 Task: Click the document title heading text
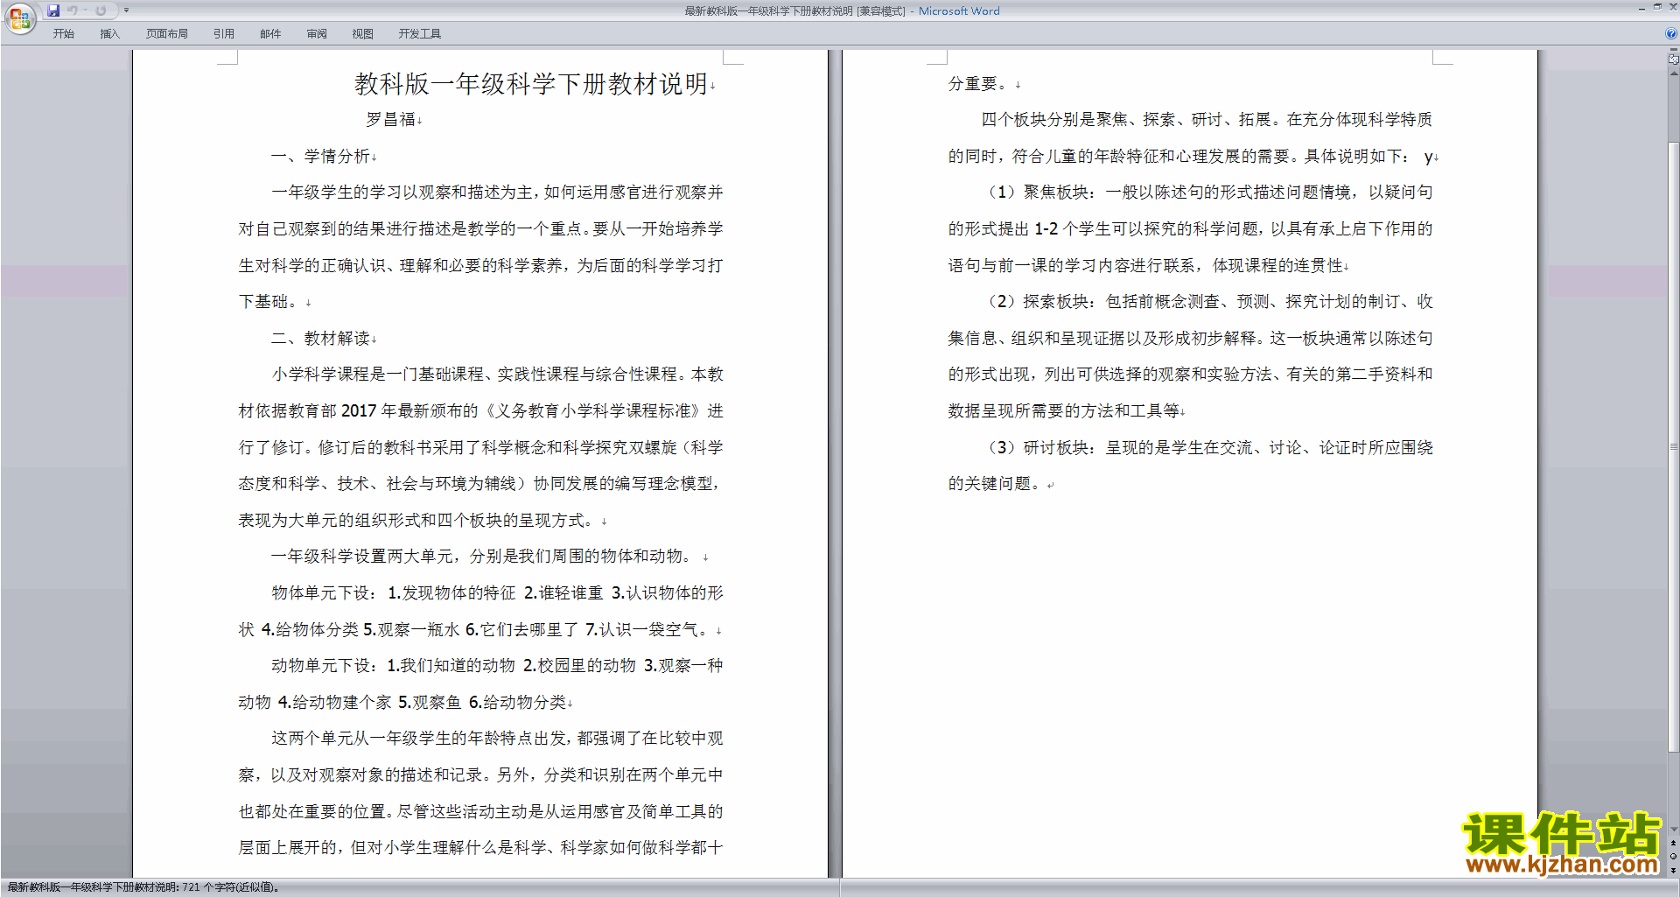531,84
